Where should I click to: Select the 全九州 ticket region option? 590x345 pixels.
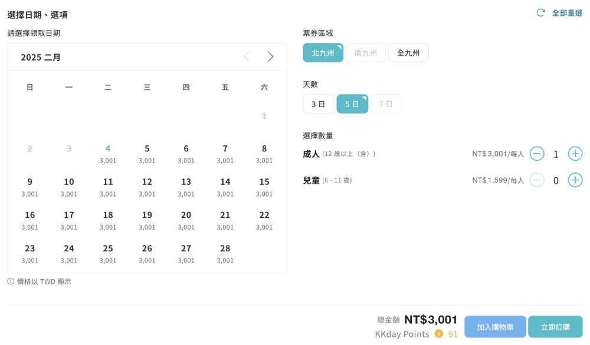coord(408,52)
